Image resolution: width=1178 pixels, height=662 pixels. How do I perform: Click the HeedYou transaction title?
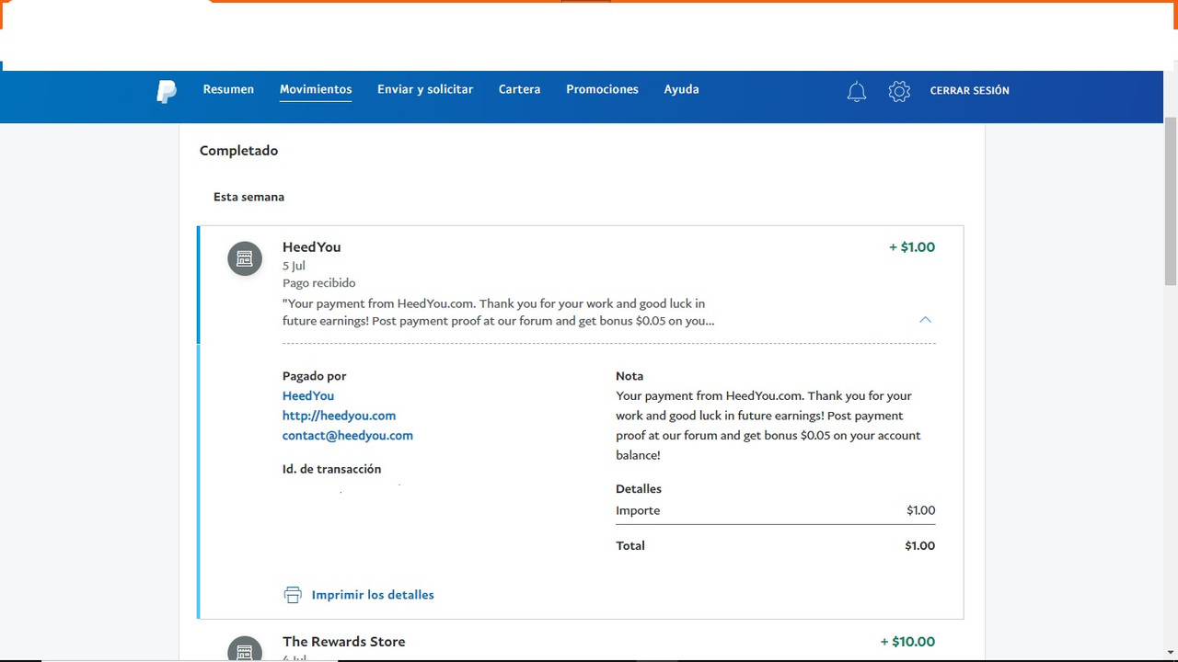tap(311, 246)
